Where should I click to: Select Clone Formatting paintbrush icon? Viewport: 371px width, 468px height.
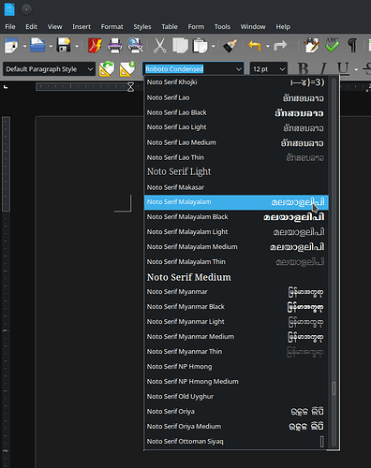point(230,46)
